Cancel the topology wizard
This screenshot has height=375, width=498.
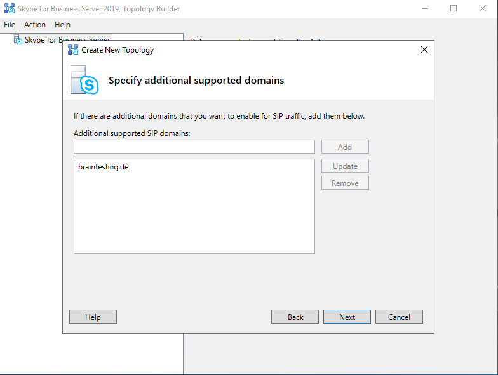click(399, 317)
